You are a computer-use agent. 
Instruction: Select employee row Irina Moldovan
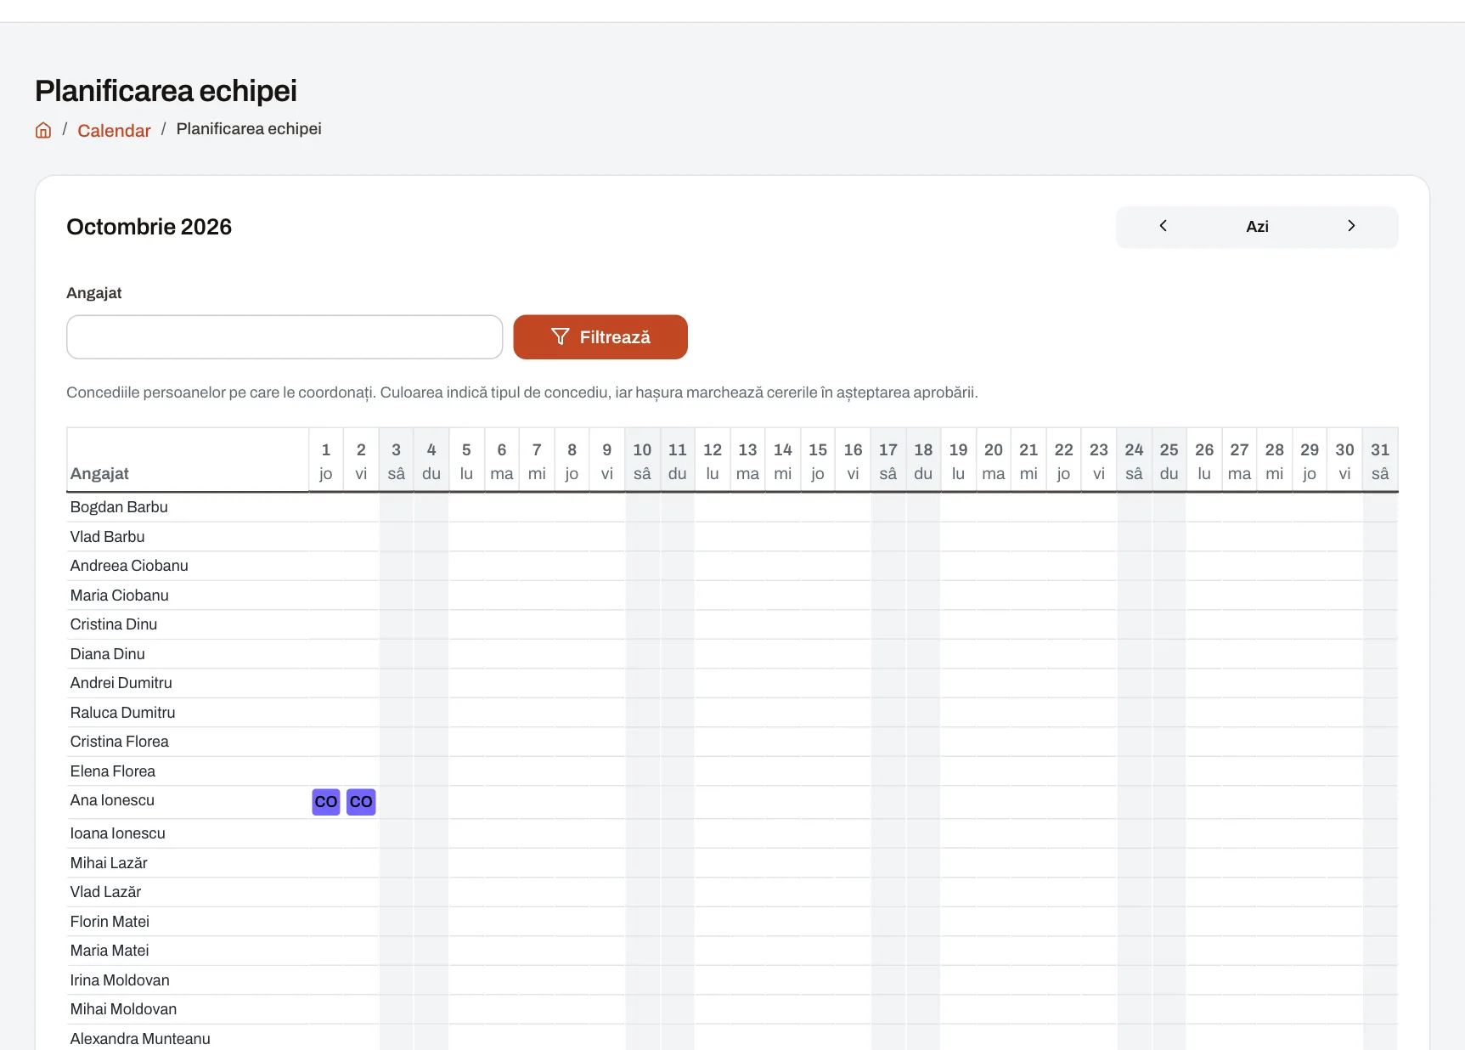(732, 980)
